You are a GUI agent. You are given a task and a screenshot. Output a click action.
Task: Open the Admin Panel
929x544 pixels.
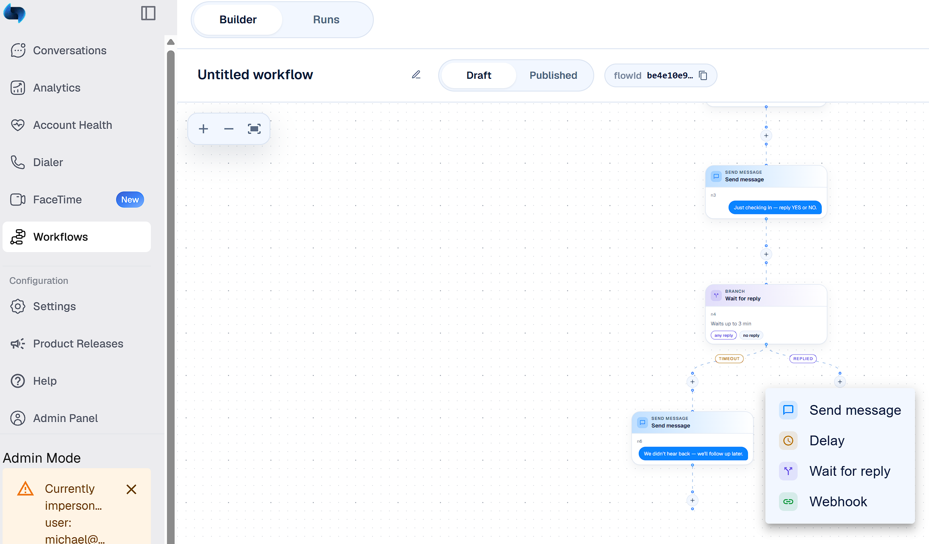tap(76, 418)
